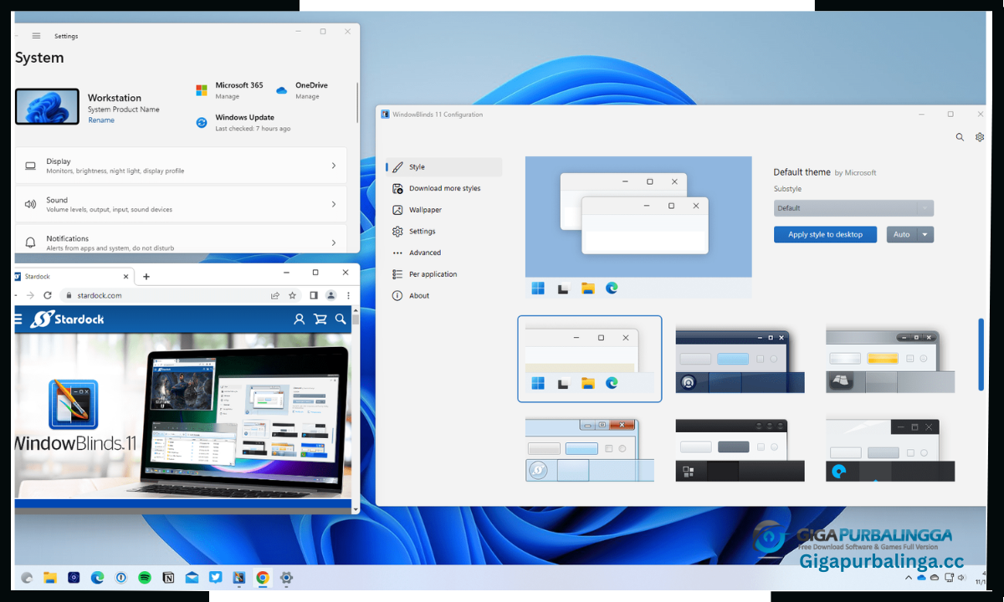Open Chrome's side panel icon

[314, 295]
